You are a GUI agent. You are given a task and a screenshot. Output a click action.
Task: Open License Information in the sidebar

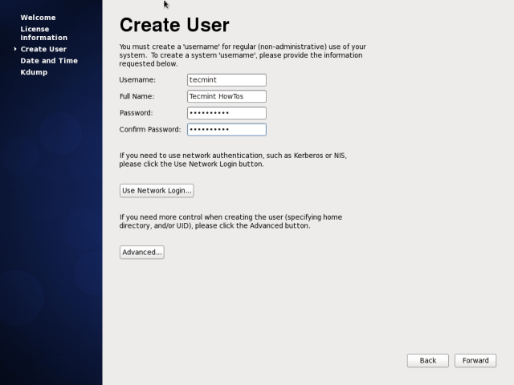43,33
